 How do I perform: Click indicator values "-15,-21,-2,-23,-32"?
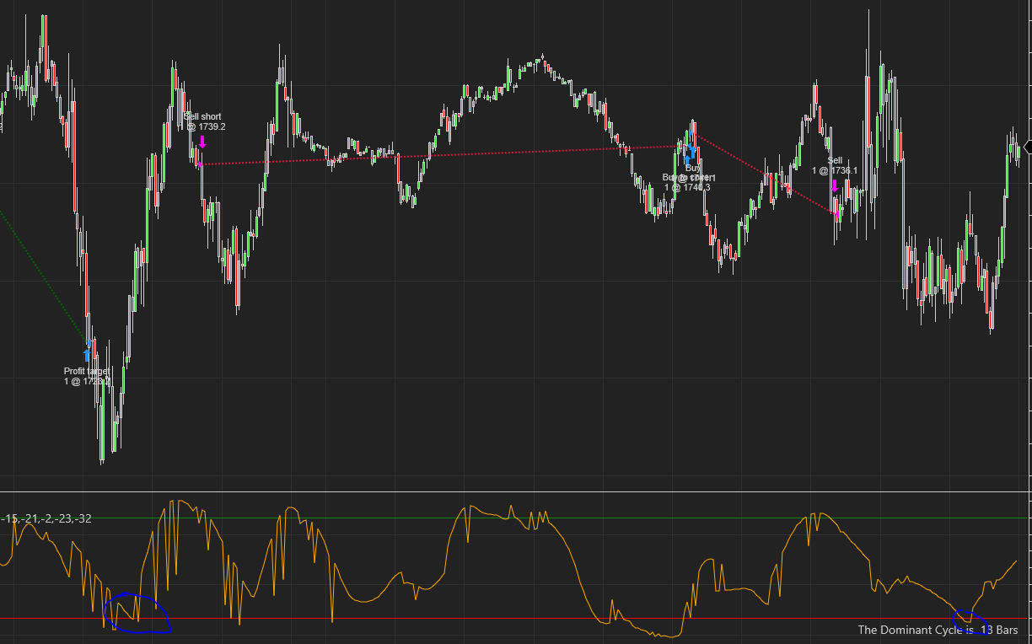point(46,518)
